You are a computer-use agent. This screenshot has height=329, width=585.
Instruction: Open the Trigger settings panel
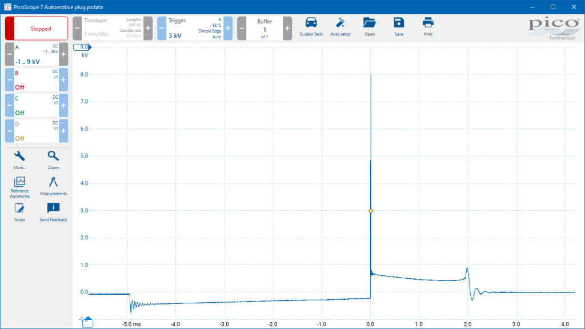coord(195,29)
